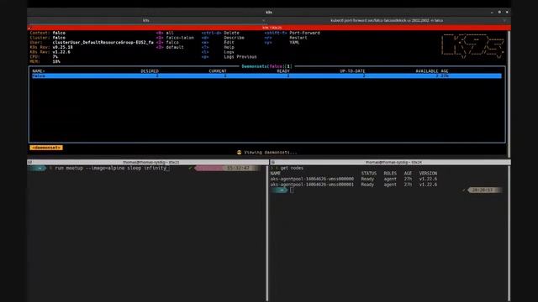Switch to the k9s terminal tab
The height and width of the screenshot is (302, 538).
145,20
